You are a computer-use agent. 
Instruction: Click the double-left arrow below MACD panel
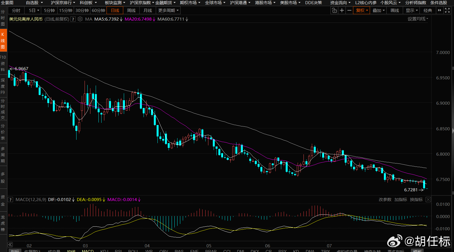coord(10,245)
